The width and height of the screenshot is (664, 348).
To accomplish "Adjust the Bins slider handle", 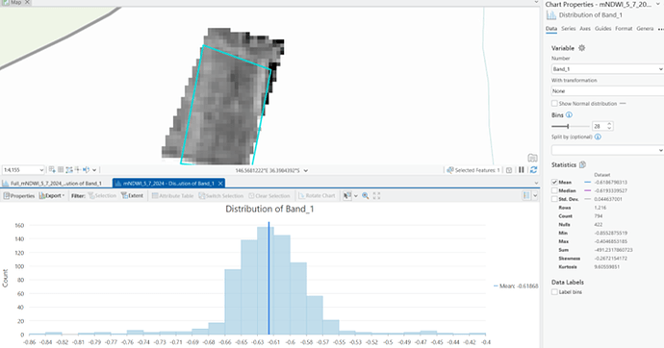I will tap(568, 126).
